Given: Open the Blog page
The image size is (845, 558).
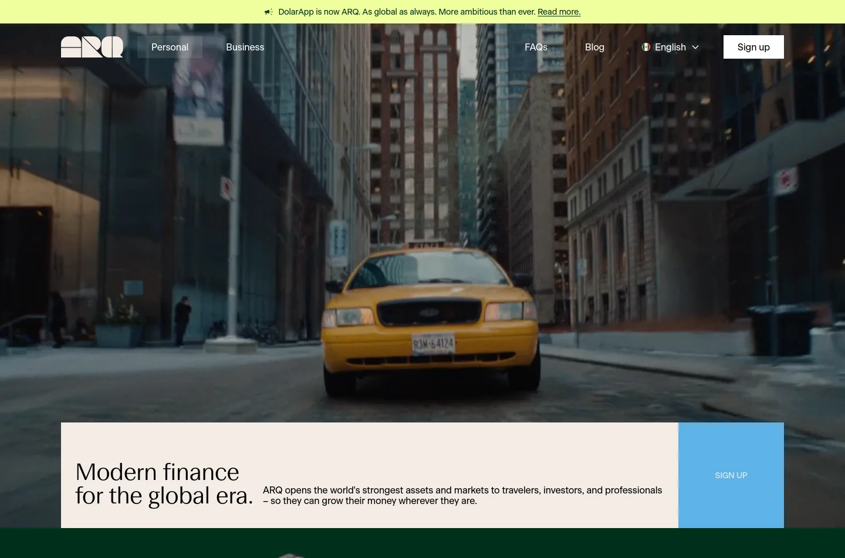Looking at the screenshot, I should click(x=594, y=47).
